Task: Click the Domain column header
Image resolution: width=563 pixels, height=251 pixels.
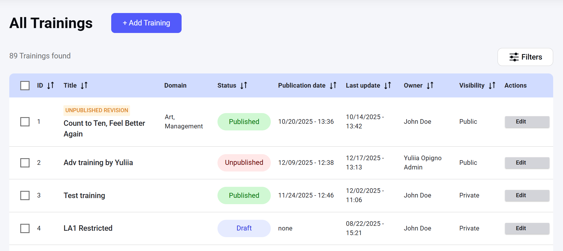Action: point(175,85)
